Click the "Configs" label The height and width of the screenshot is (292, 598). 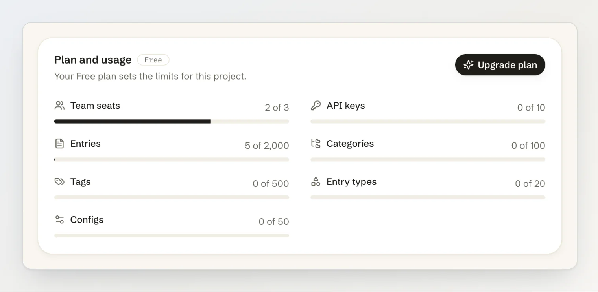(x=87, y=220)
